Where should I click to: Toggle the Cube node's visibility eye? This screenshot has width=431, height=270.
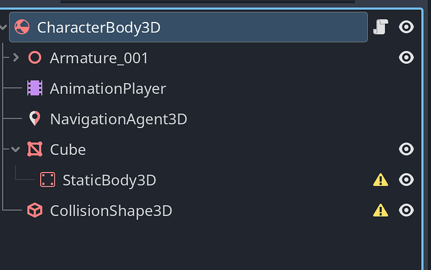coord(406,149)
